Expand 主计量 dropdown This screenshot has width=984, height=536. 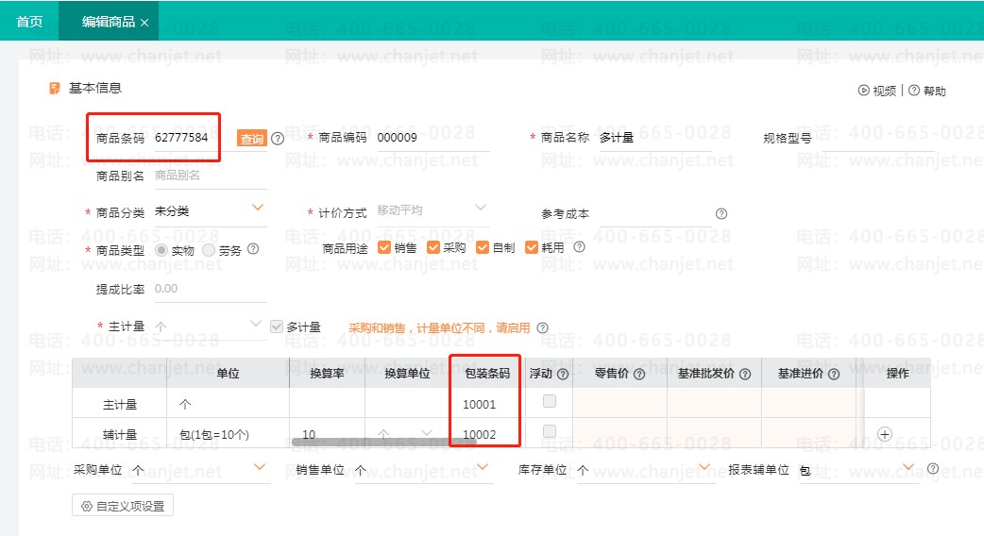tap(255, 324)
